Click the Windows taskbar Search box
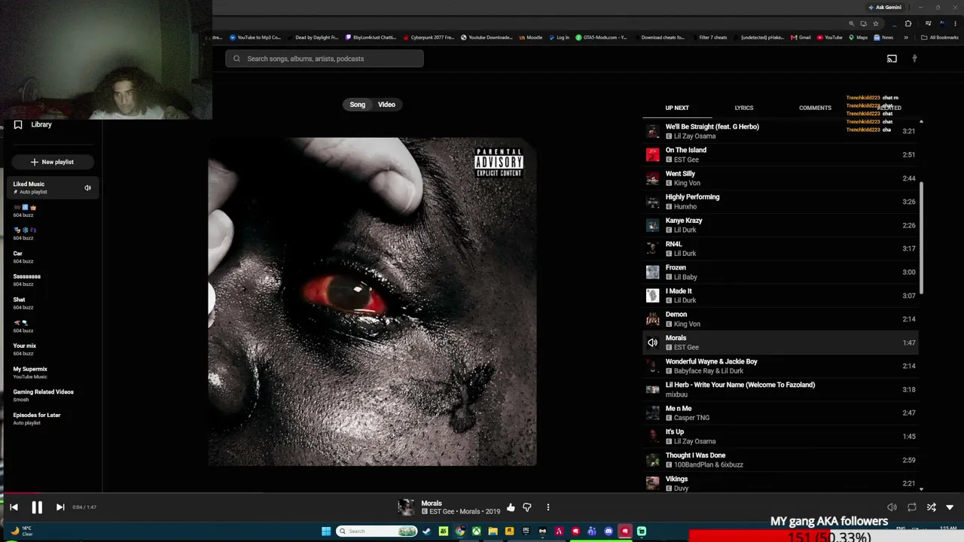Viewport: 964px width, 542px height. [377, 531]
